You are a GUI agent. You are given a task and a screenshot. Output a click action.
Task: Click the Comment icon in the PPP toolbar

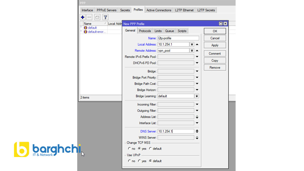97,17
